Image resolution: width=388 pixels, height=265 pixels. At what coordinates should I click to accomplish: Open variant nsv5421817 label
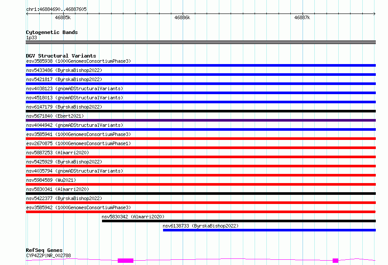[64, 79]
